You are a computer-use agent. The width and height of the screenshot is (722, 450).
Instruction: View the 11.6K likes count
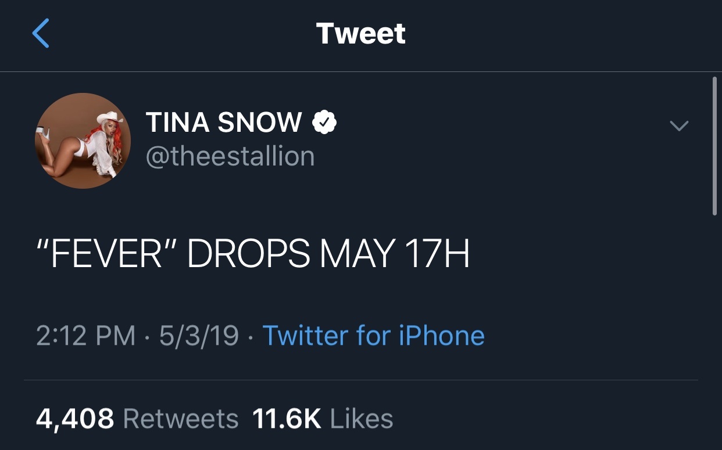tap(287, 419)
